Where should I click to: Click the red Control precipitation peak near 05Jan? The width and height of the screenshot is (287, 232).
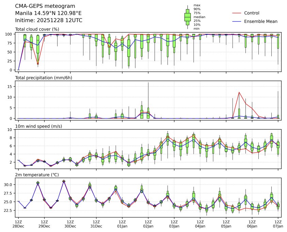point(239,92)
